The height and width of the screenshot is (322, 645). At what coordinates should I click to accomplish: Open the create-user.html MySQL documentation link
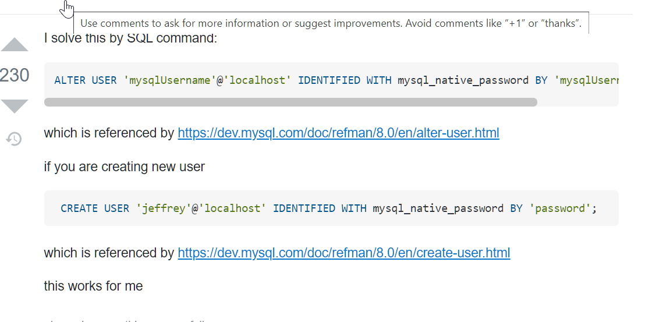click(x=344, y=253)
